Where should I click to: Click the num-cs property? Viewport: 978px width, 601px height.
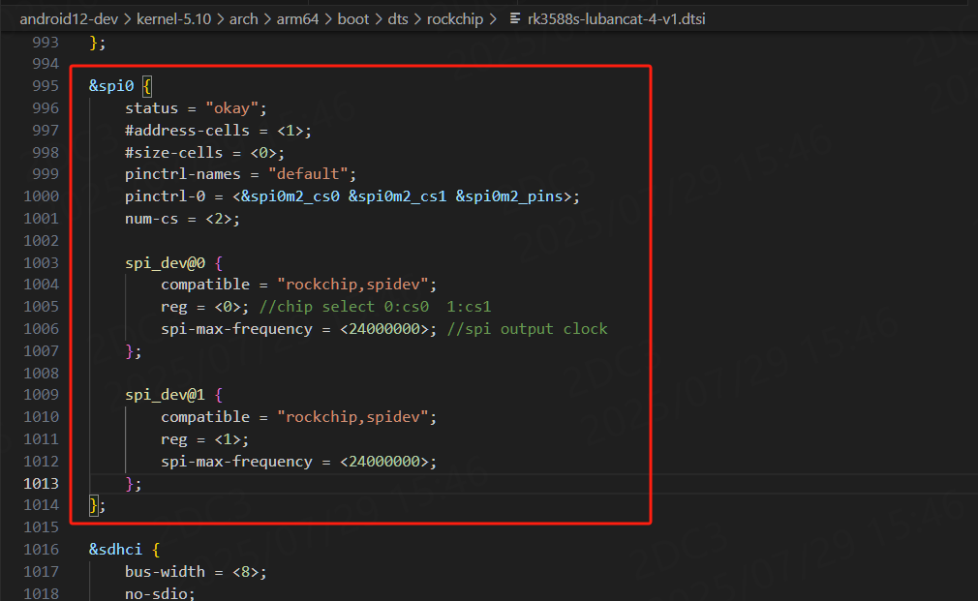(152, 219)
